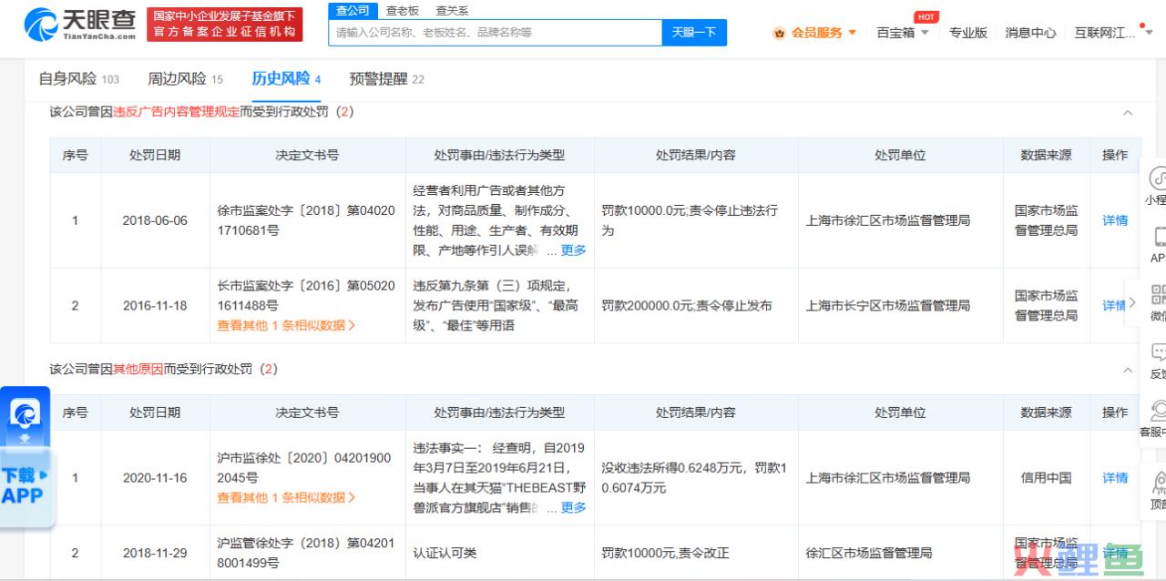1166x581 pixels.
Task: Click the red notification dot near account
Action: 1142,25
